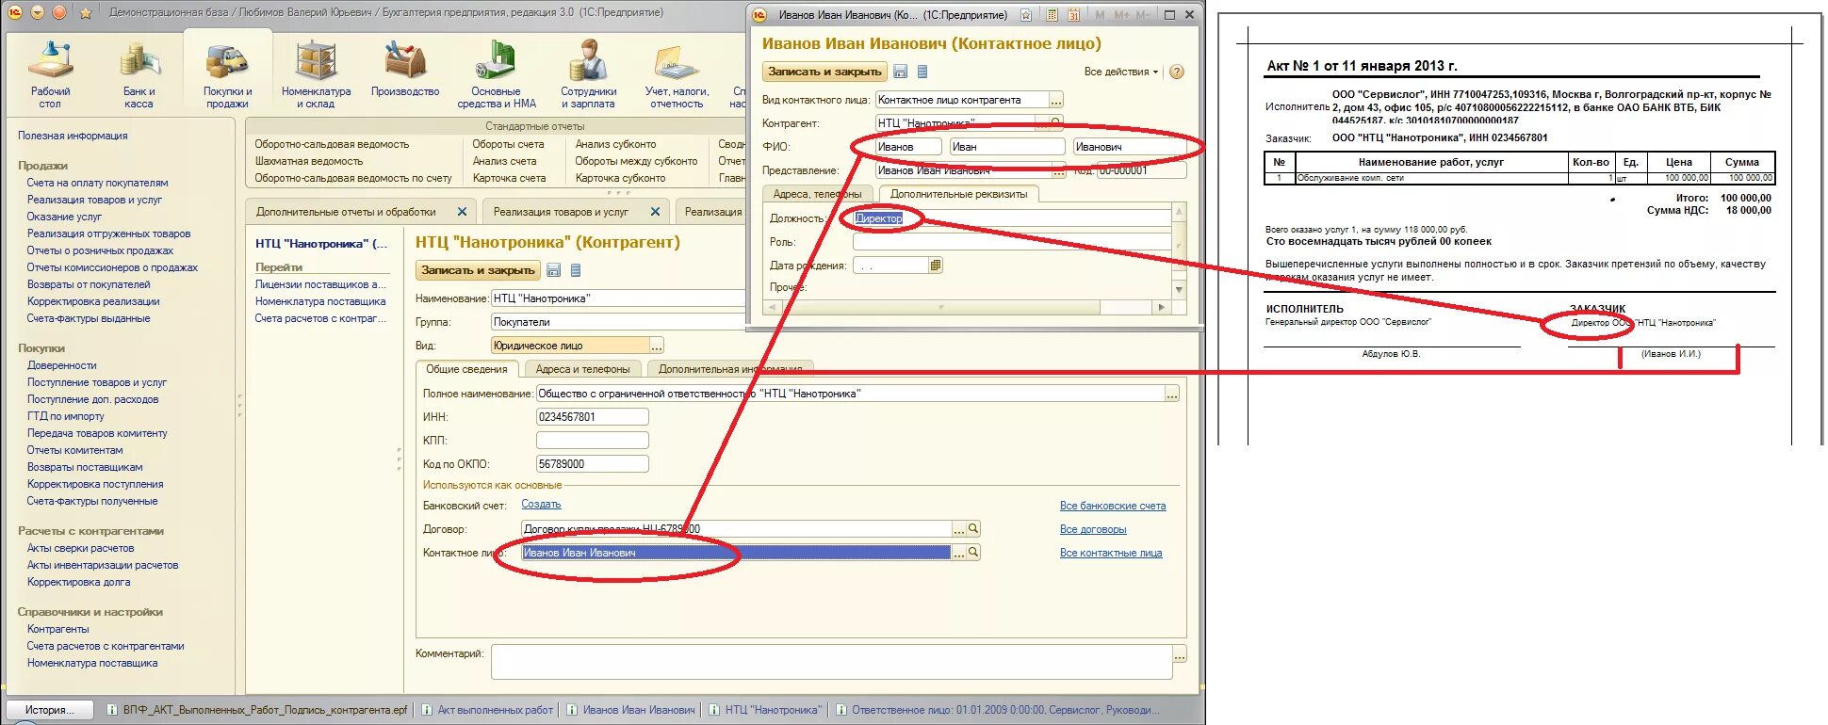
Task: Open the Рабочий стол section
Action: [x=50, y=75]
